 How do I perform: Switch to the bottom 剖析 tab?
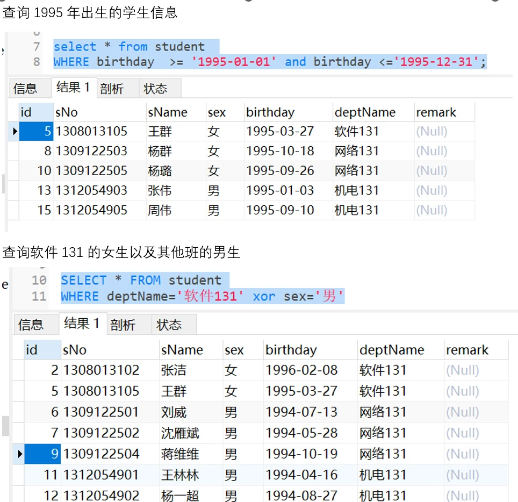123,325
